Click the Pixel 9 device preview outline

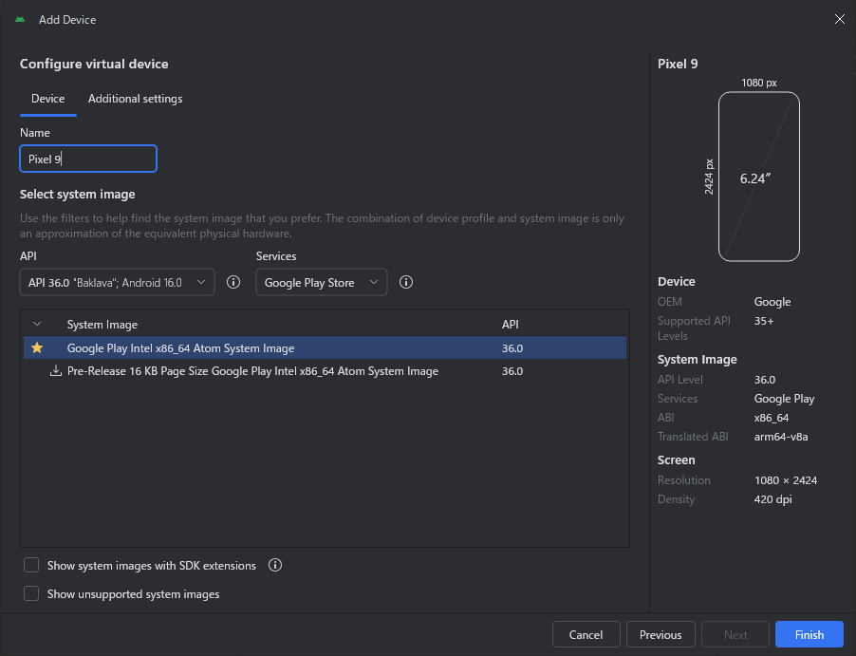[759, 177]
